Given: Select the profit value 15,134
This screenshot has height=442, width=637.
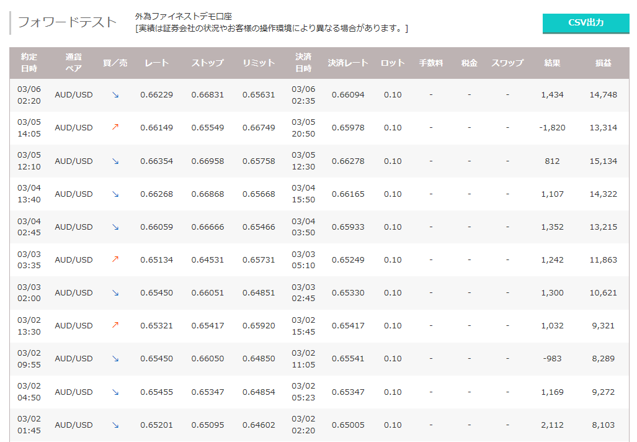Looking at the screenshot, I should click(604, 161).
